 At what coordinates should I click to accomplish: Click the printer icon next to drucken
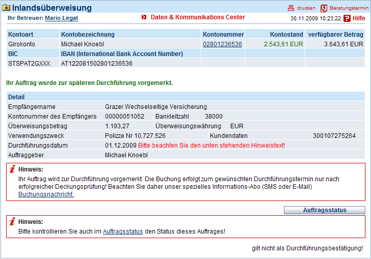[291, 8]
